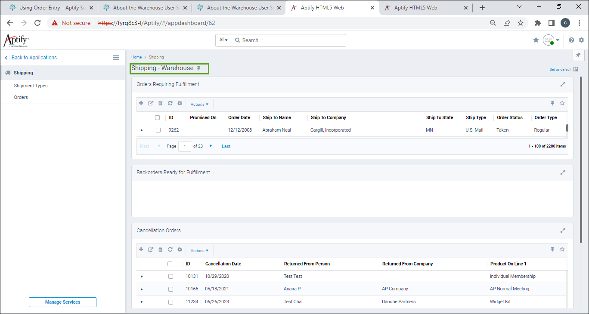The image size is (589, 314).
Task: Pin the Cancellation Orders view
Action: pyautogui.click(x=552, y=249)
